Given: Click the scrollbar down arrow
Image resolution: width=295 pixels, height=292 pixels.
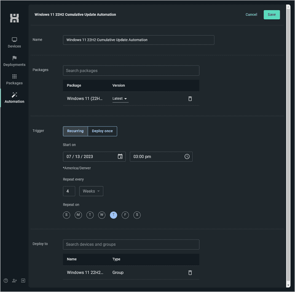Looking at the screenshot, I should point(288,285).
